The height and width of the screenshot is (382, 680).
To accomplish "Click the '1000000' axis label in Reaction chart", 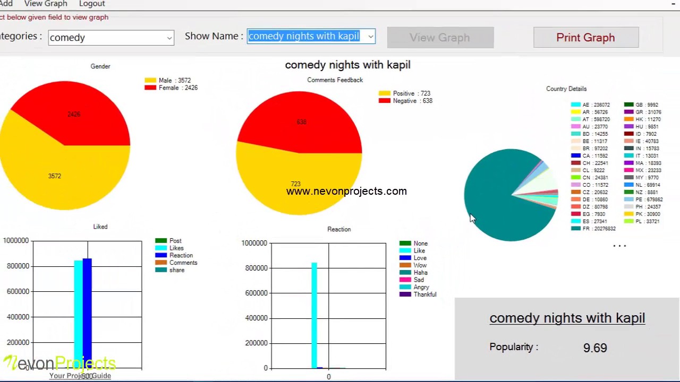I will [x=254, y=243].
